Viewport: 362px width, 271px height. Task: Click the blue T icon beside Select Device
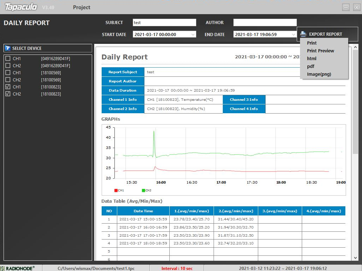[8, 48]
